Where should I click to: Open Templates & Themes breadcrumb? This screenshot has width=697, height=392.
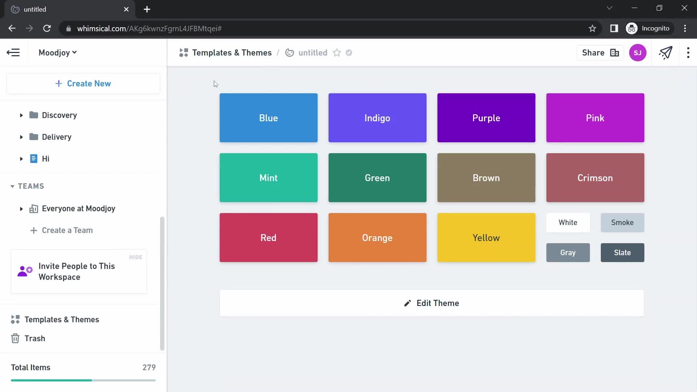pyautogui.click(x=232, y=53)
